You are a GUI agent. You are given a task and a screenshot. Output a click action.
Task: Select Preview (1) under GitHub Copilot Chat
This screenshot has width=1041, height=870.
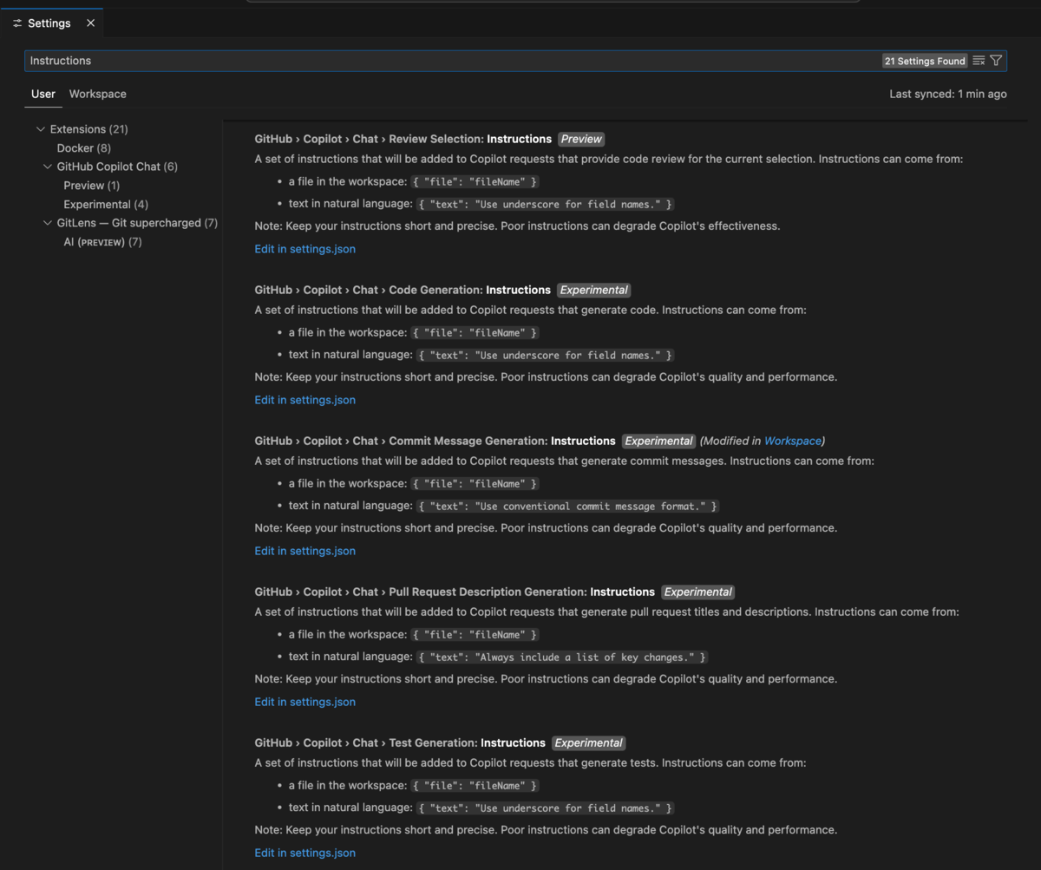coord(92,186)
